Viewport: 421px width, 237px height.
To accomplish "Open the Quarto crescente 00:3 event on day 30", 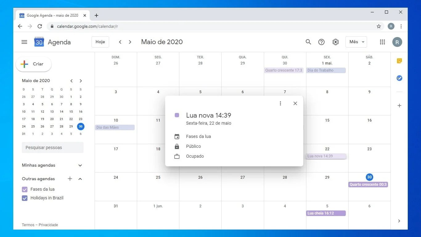I will (x=368, y=185).
